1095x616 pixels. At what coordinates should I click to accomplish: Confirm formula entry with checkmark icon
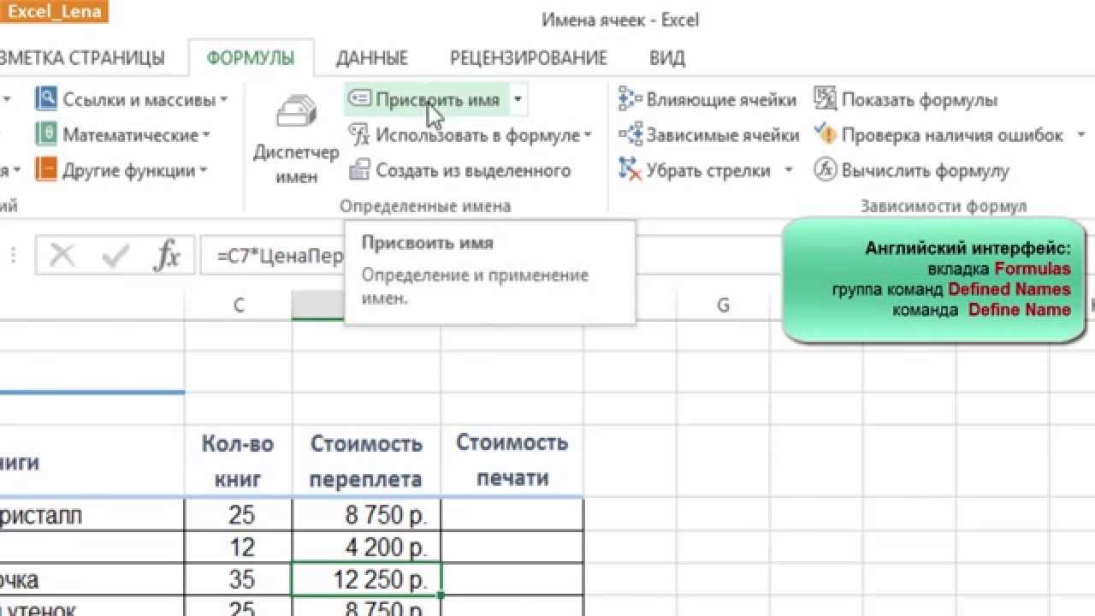point(115,255)
